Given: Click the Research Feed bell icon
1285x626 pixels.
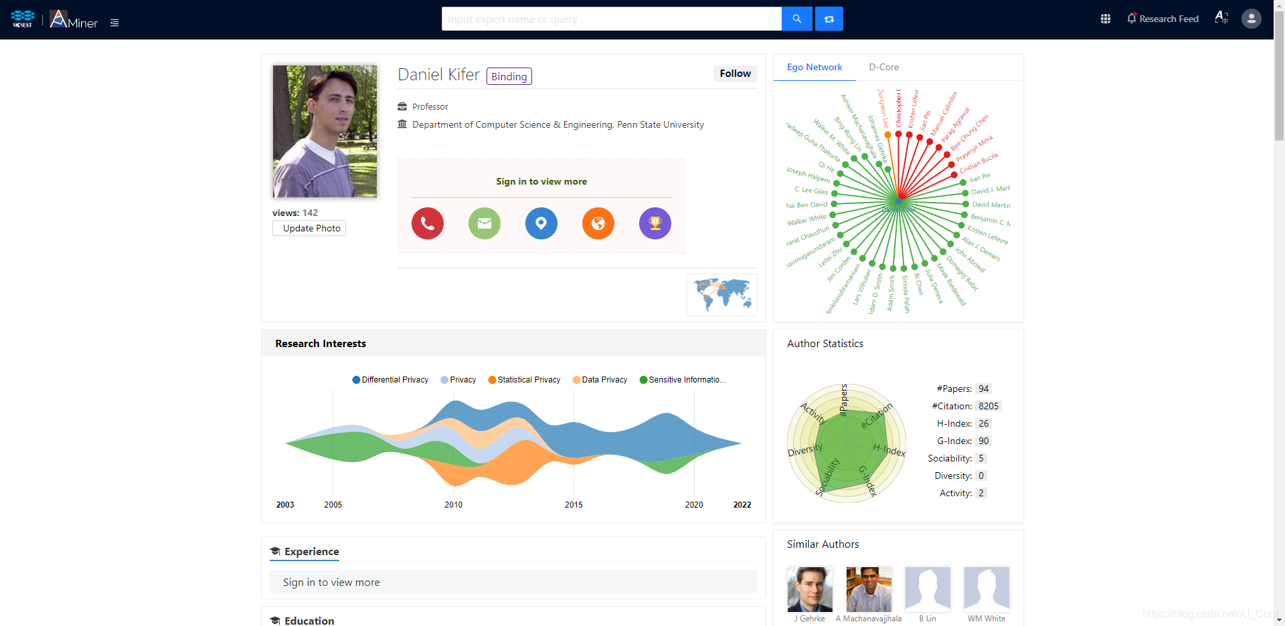Looking at the screenshot, I should click(x=1132, y=19).
